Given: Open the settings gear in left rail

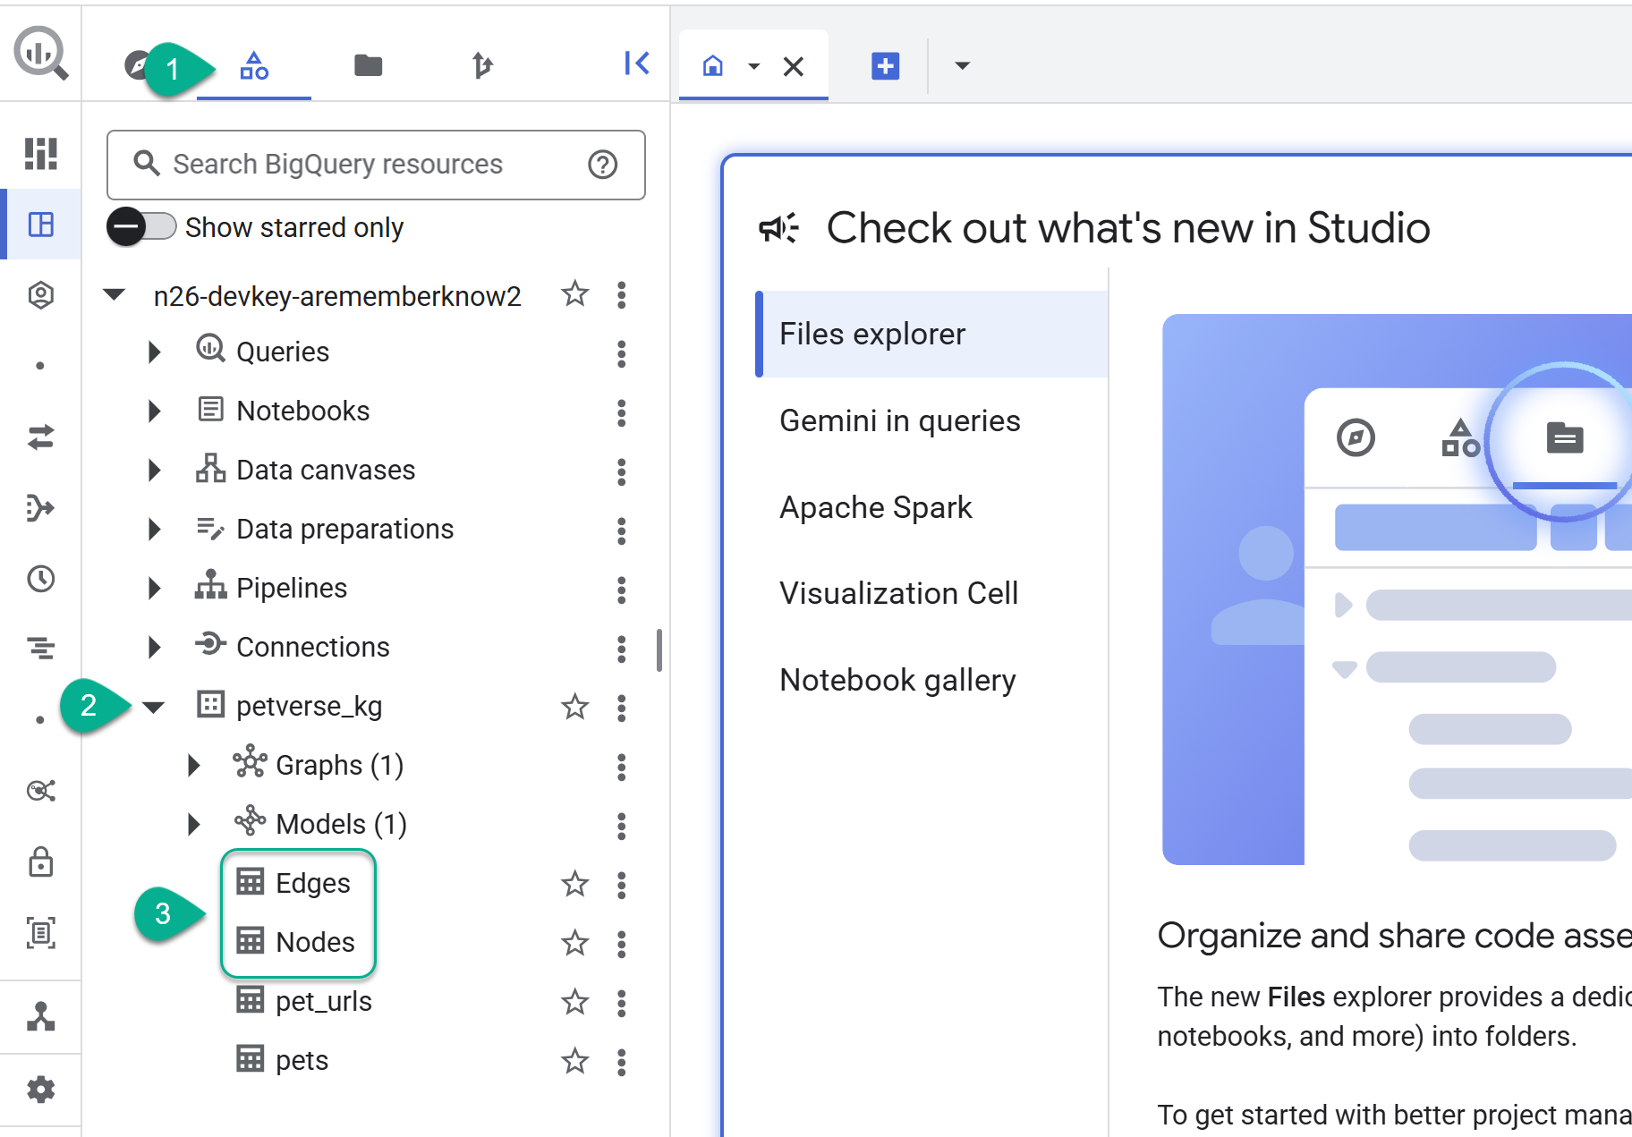Looking at the screenshot, I should click(x=40, y=1090).
